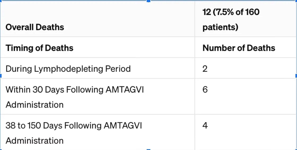This screenshot has height=150, width=297.
Task: Click the right-middle selection handle
Action: point(296,76)
